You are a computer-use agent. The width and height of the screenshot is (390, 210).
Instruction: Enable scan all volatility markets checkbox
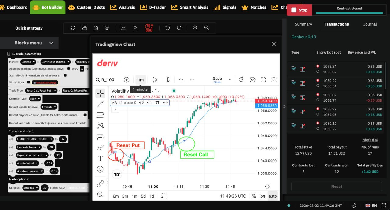click(65, 75)
